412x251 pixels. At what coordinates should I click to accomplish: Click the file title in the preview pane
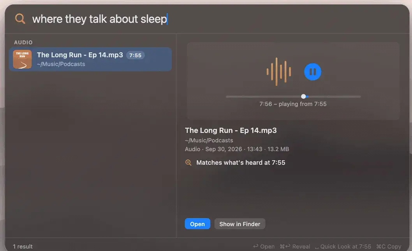[231, 131]
